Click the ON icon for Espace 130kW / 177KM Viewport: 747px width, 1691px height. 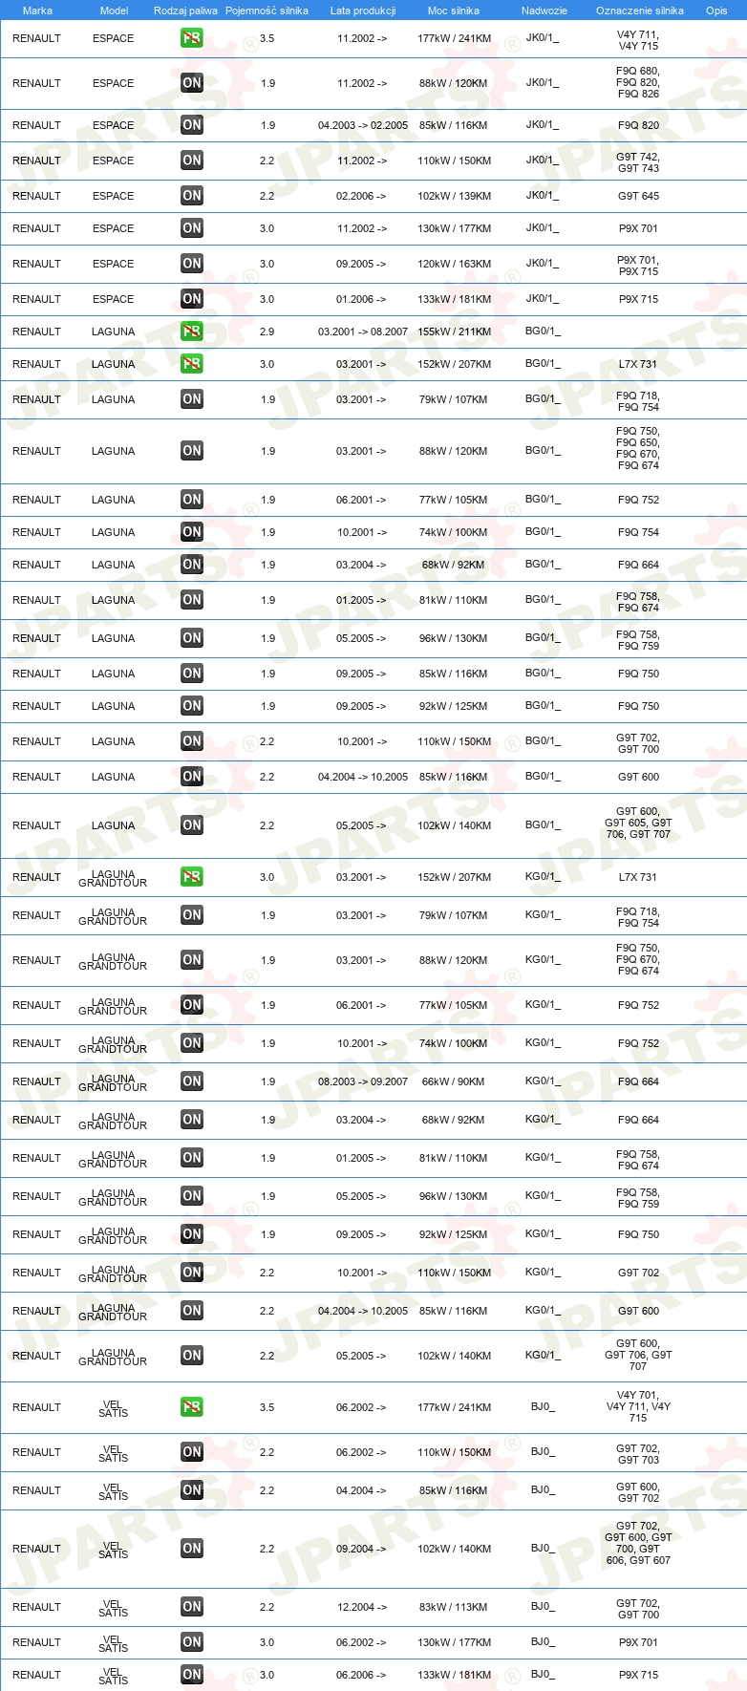click(192, 228)
